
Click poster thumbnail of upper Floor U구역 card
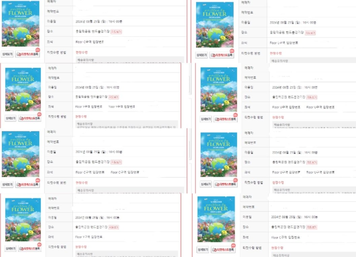(x=219, y=89)
